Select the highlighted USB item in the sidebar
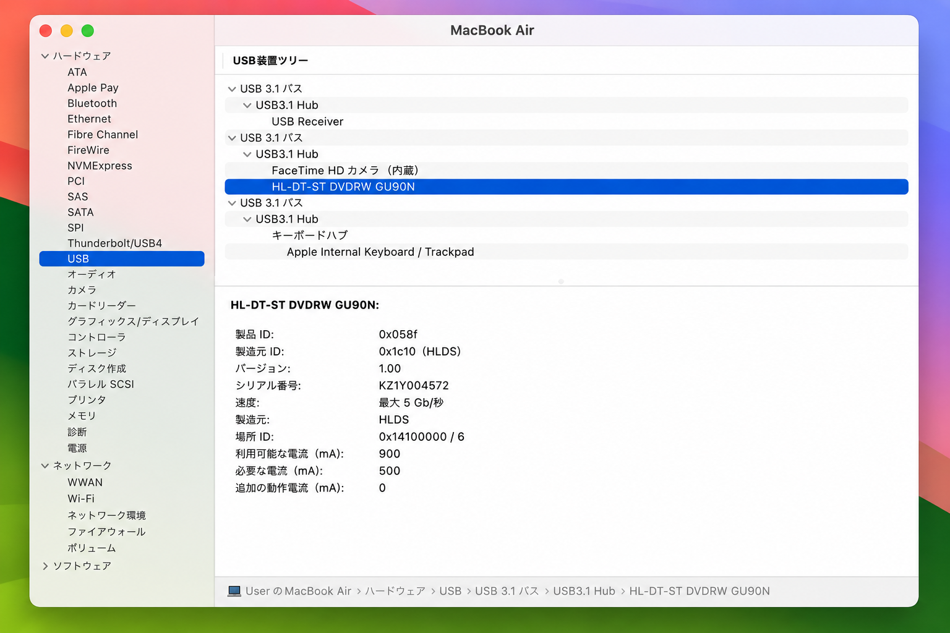 tap(122, 258)
